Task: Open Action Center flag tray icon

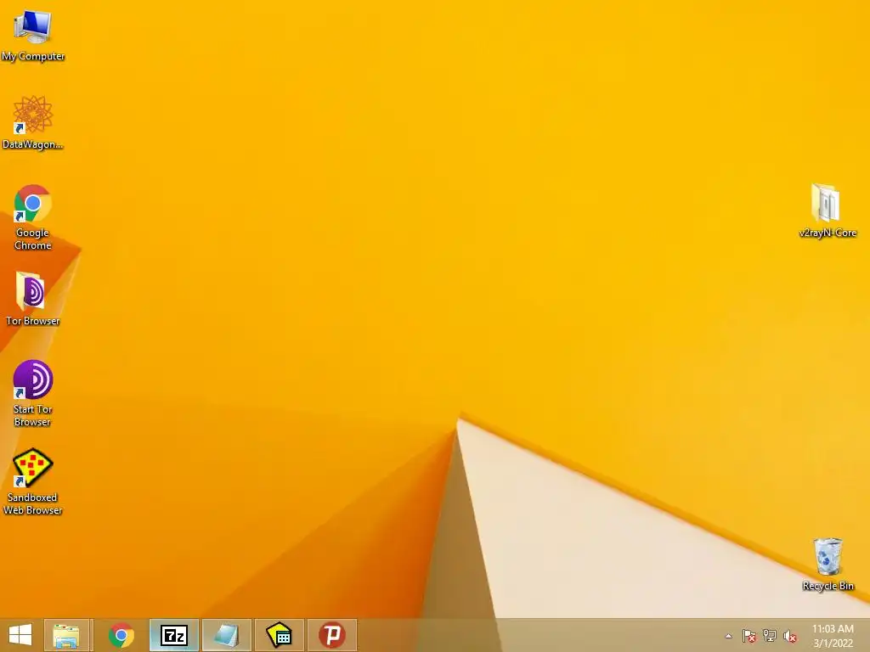Action: [x=749, y=636]
